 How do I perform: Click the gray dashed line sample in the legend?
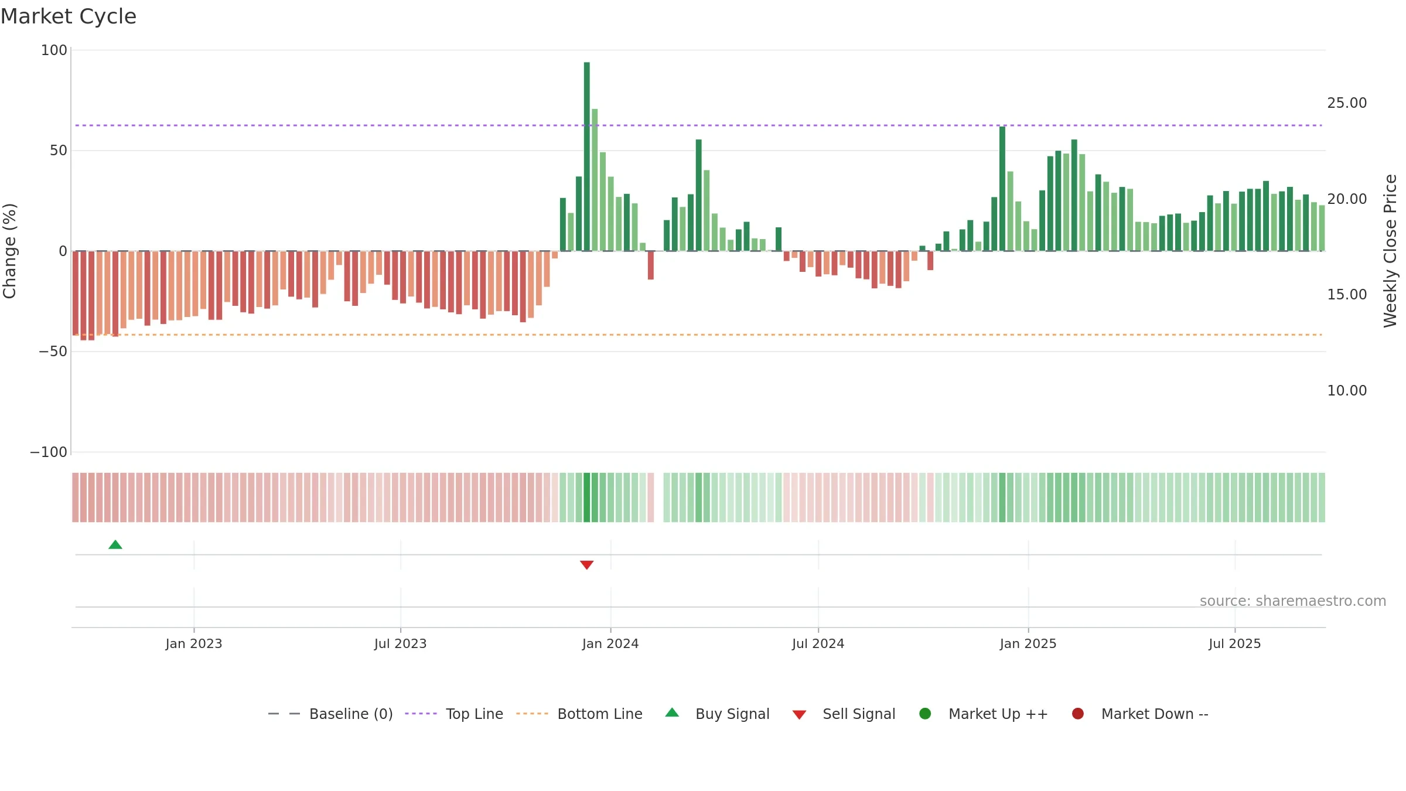(284, 714)
